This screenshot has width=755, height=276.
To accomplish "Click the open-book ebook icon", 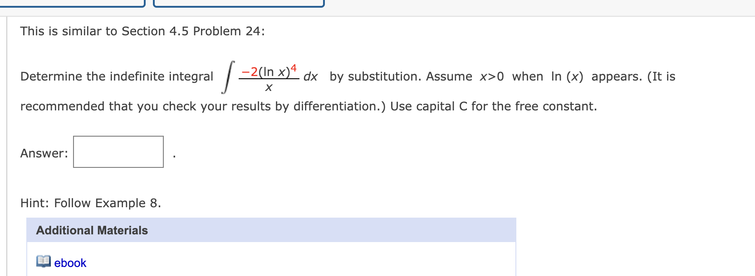I will [43, 261].
